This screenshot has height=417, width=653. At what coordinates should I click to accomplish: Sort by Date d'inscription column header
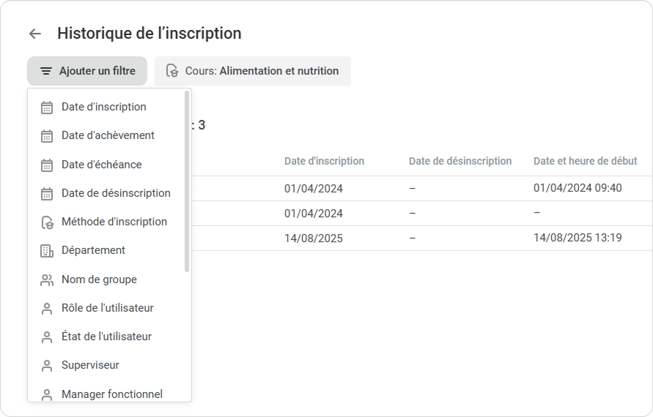(x=324, y=161)
